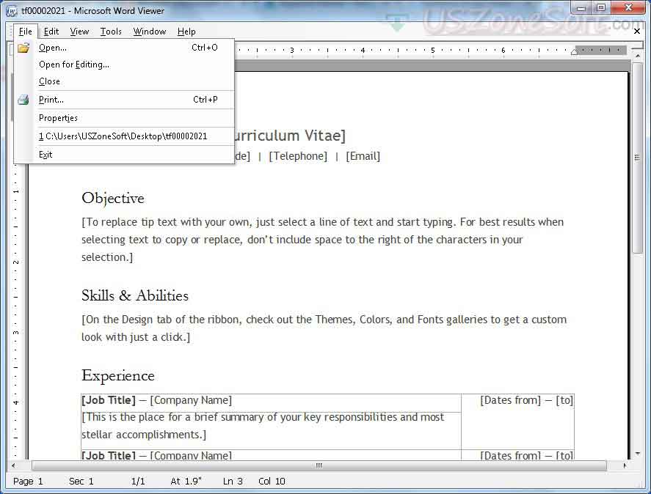Maximize the Word Viewer window
Image resolution: width=651 pixels, height=494 pixels.
(x=600, y=7)
